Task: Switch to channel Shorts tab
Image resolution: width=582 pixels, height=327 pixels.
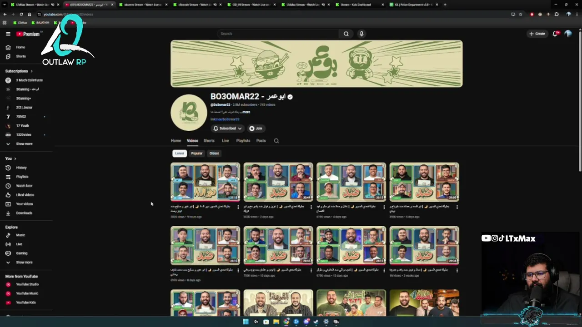Action: tap(209, 141)
